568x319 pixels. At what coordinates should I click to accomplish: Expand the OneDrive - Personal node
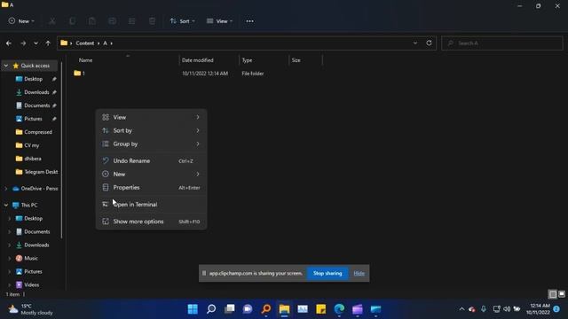pos(6,189)
